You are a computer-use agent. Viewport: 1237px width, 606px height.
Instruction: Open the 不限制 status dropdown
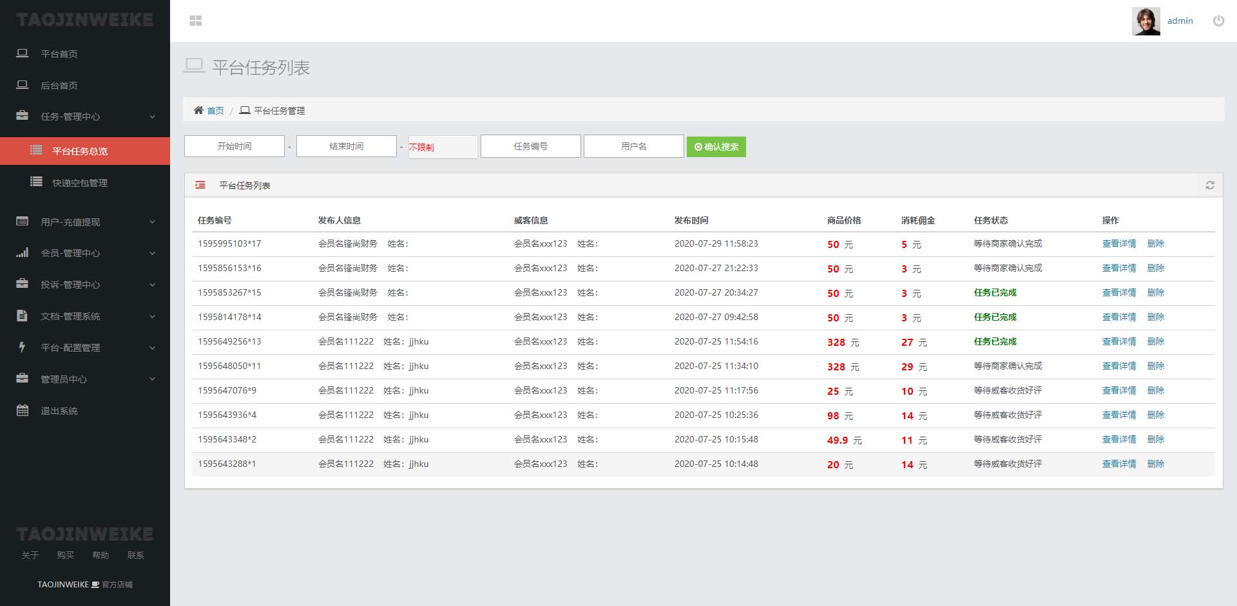coord(443,147)
